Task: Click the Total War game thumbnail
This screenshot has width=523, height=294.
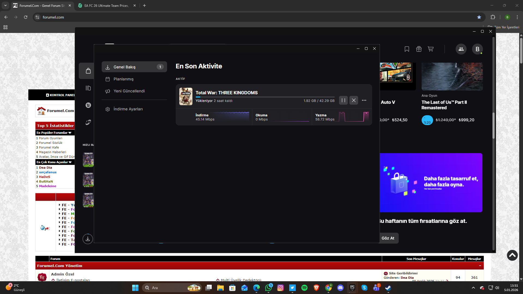Action: coord(186,96)
